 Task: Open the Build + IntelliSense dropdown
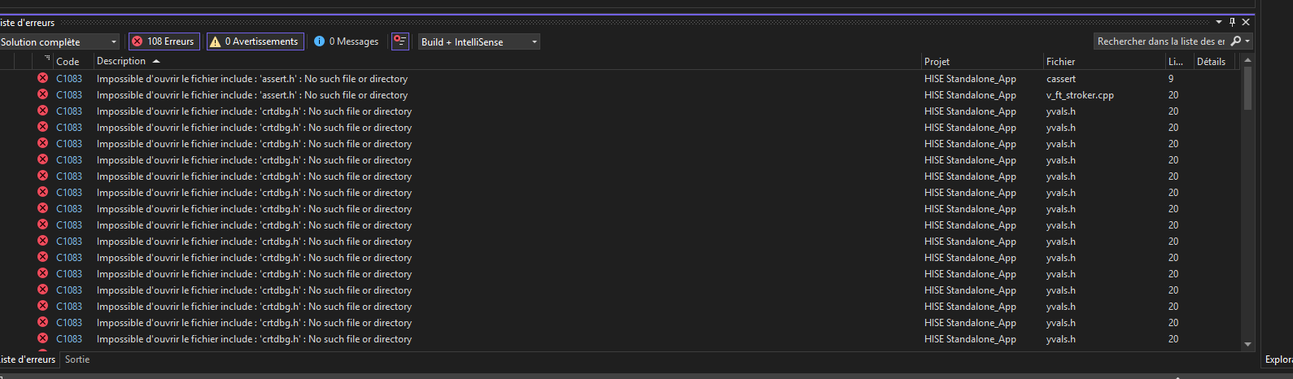479,41
